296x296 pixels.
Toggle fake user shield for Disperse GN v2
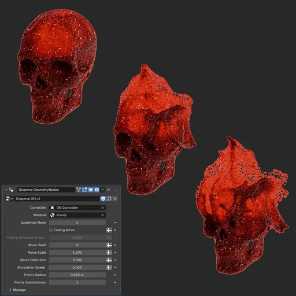pos(103,199)
